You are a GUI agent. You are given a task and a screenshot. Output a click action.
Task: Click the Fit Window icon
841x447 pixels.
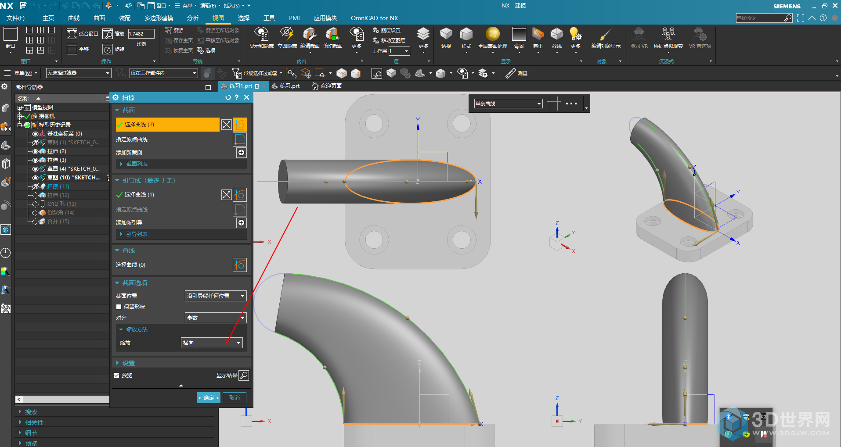tap(72, 34)
